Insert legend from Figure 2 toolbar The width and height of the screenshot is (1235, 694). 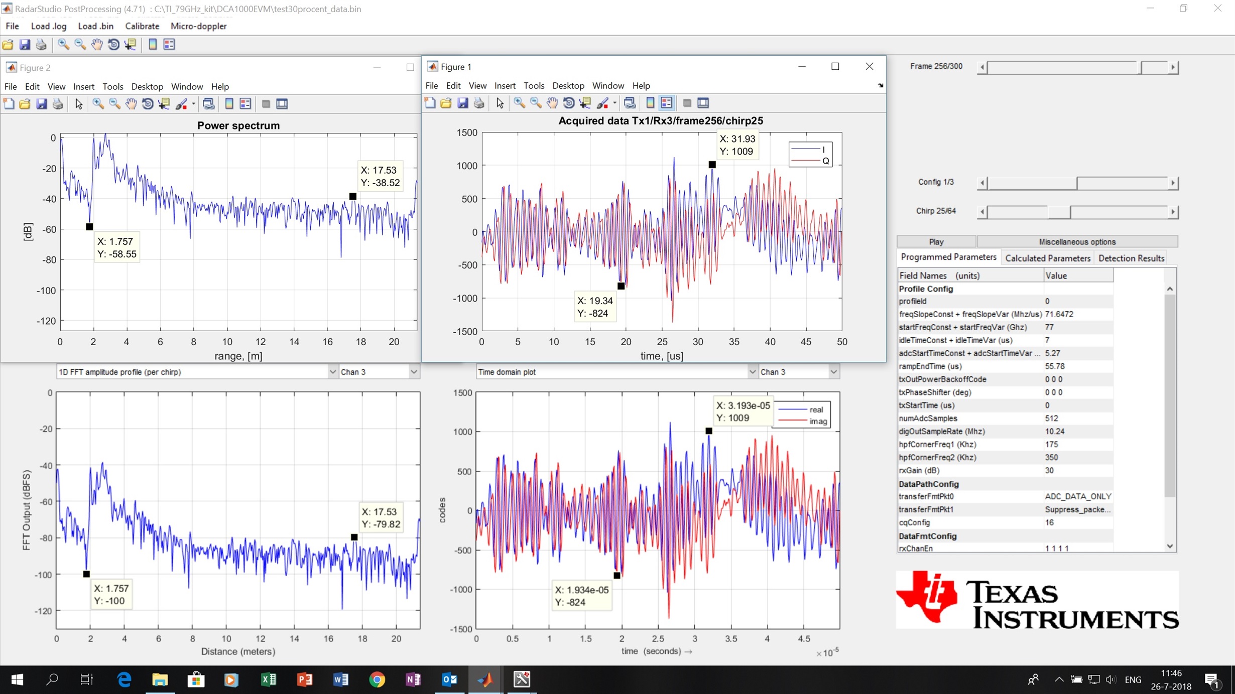245,104
